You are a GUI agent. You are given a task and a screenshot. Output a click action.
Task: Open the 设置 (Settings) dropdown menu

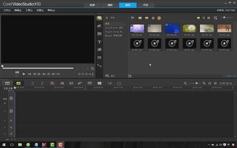[x=40, y=10]
